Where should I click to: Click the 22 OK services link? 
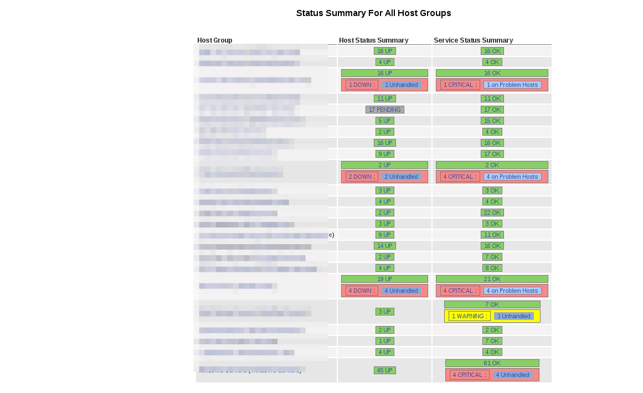tap(492, 213)
